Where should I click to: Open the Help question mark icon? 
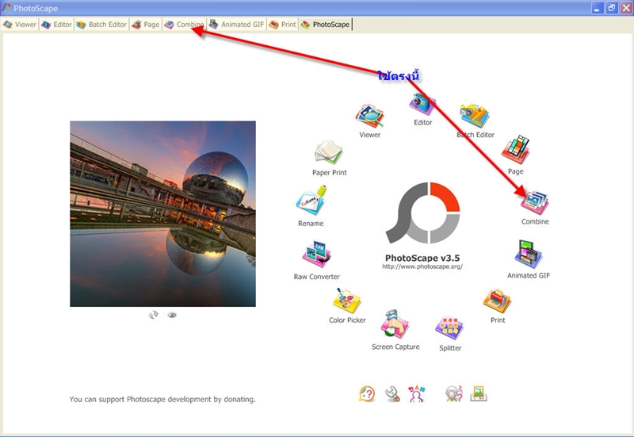tap(367, 393)
